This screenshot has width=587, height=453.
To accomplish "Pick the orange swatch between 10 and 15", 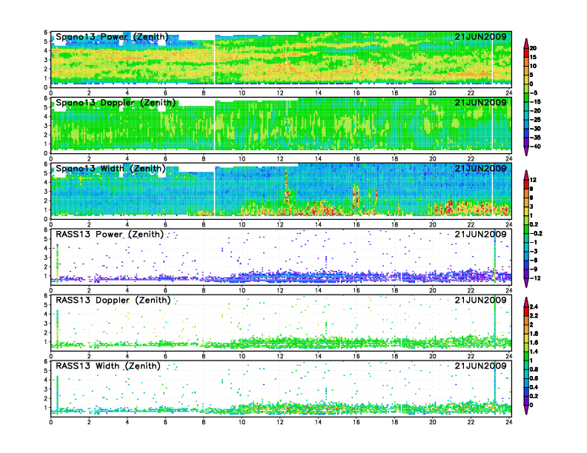I will tap(526, 61).
